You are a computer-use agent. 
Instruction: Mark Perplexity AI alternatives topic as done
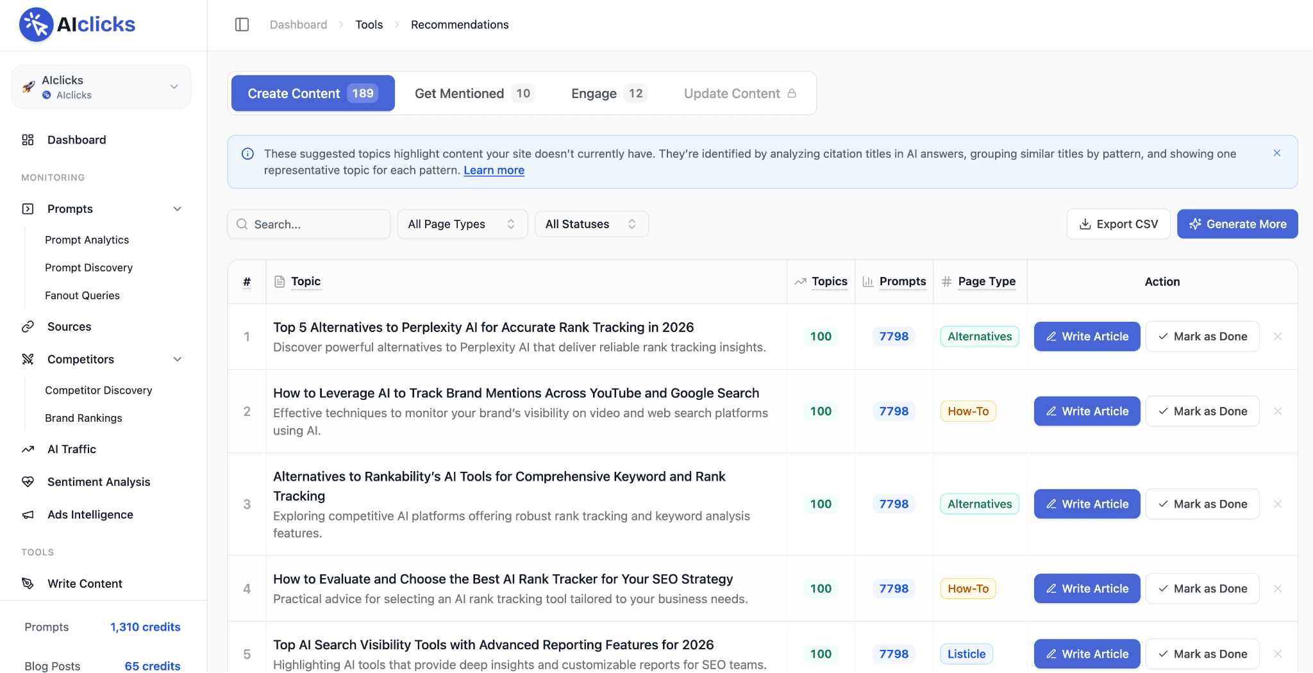point(1203,336)
